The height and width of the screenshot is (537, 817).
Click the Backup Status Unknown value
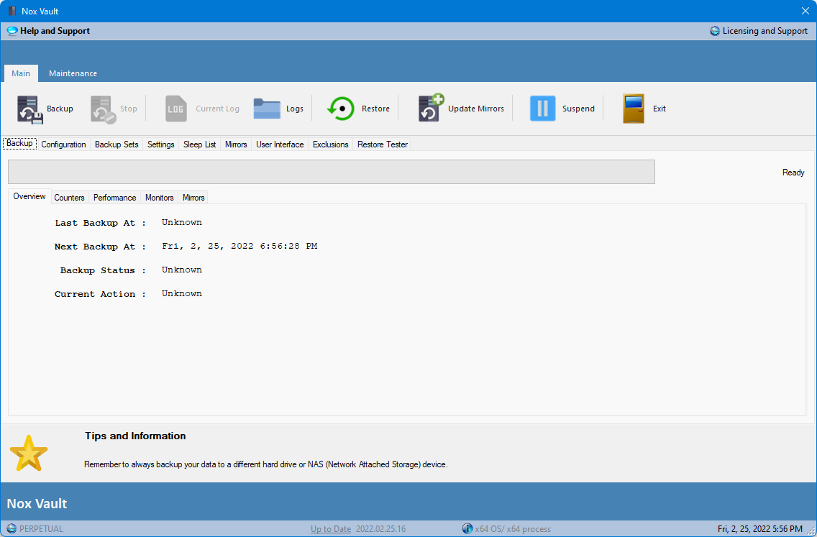coord(182,270)
